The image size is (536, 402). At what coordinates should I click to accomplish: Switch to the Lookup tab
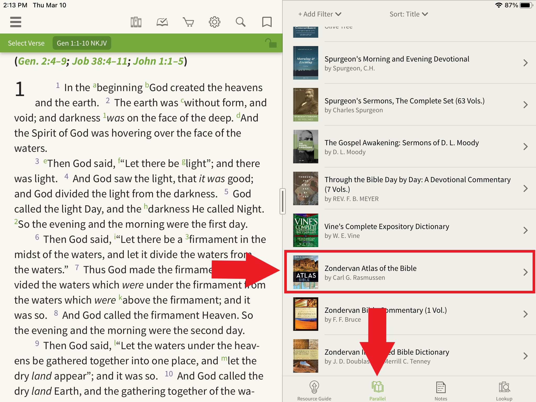pos(504,390)
